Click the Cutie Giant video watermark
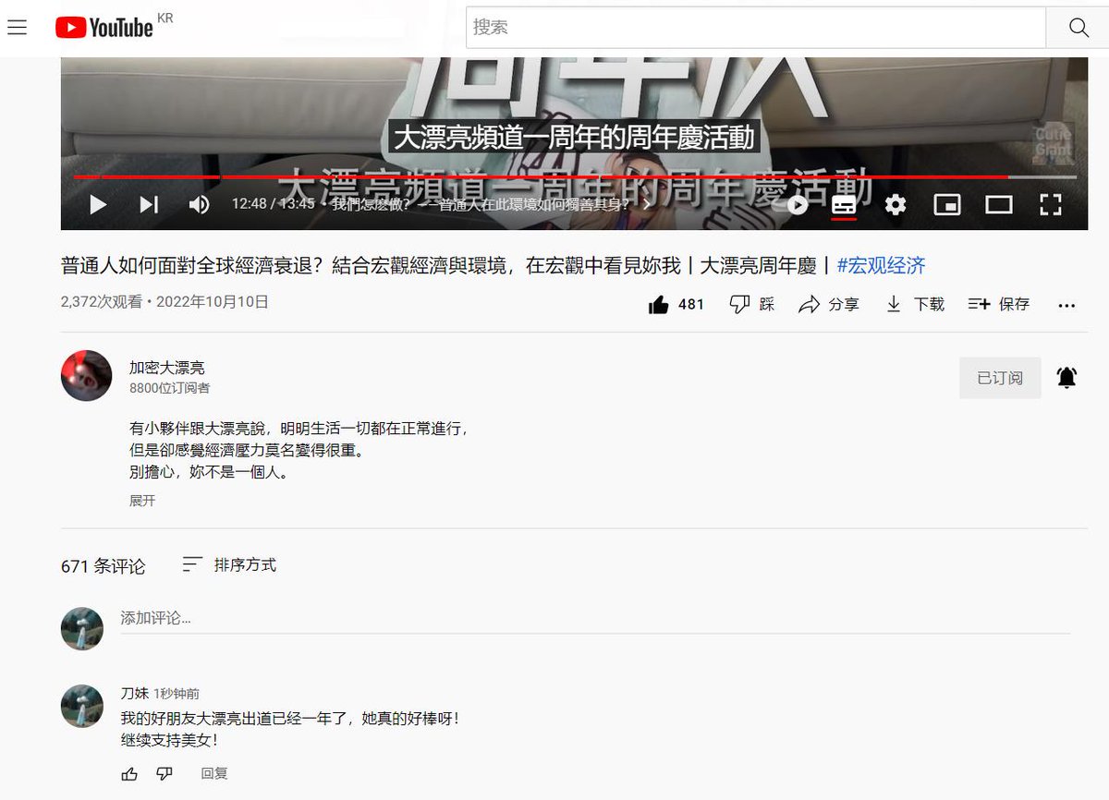Viewport: 1109px width, 800px height. point(1052,142)
